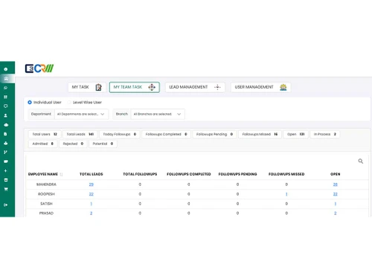The width and height of the screenshot is (372, 279).
Task: Click the ROOPESH employee name cell
Action: pos(46,194)
